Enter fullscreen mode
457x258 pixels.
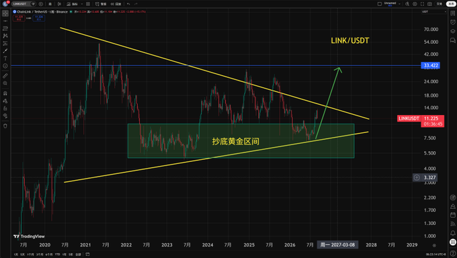coord(422,4)
